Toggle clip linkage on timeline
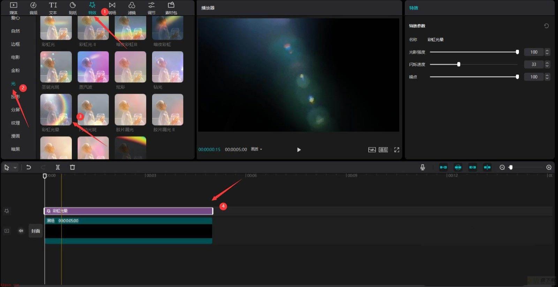Viewport: 558px width, 287px height. tap(473, 167)
